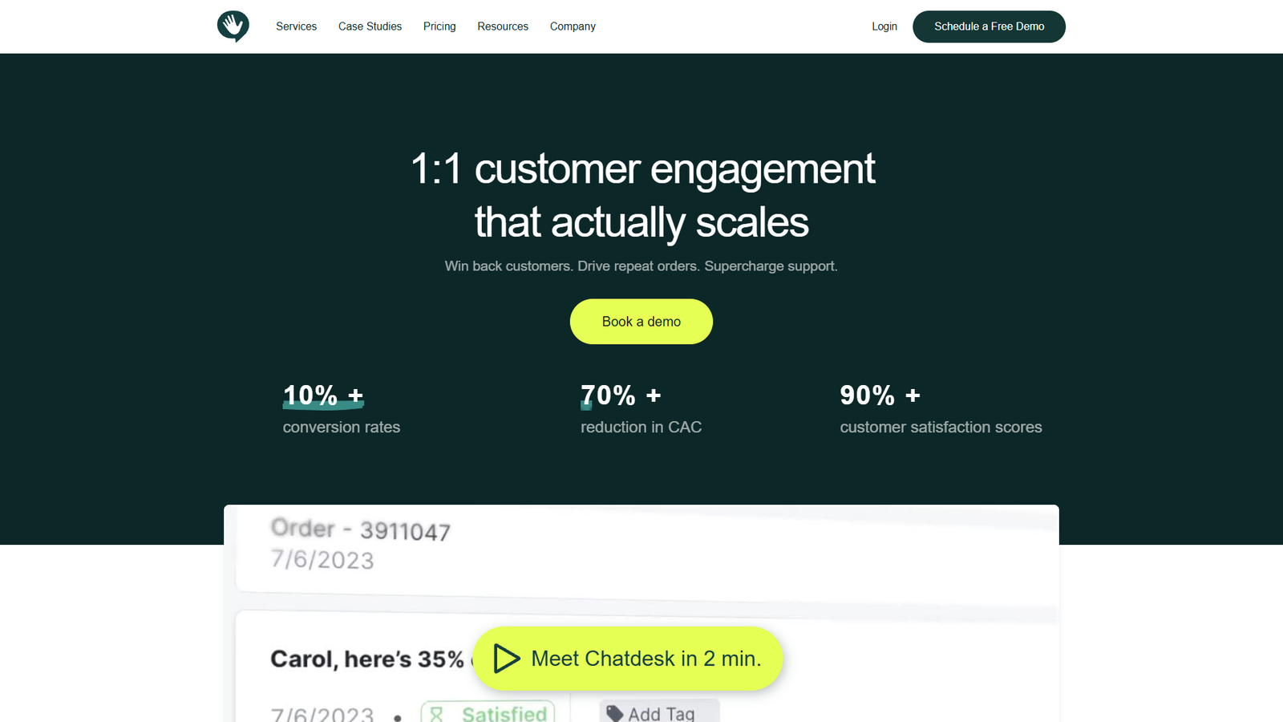
Task: Click Carol's 35% discount message card
Action: pos(361,659)
